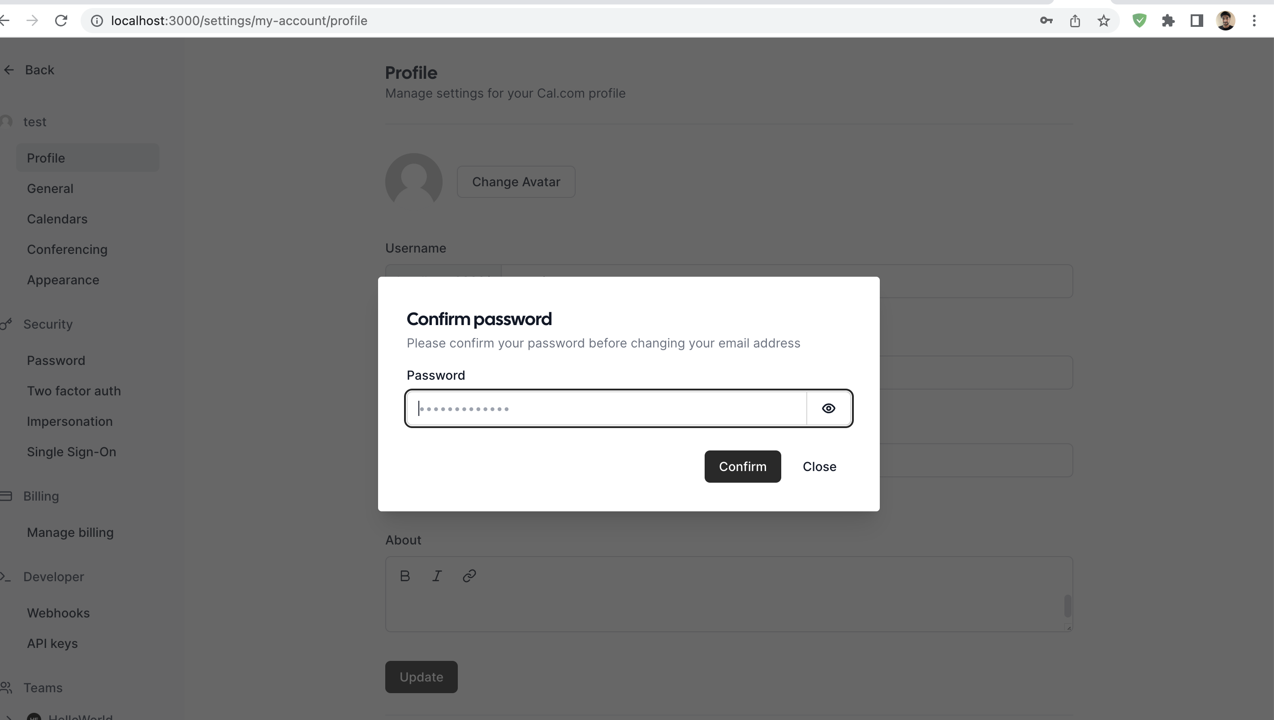
Task: Reveal the typed password with the eye toggle
Action: (x=828, y=408)
